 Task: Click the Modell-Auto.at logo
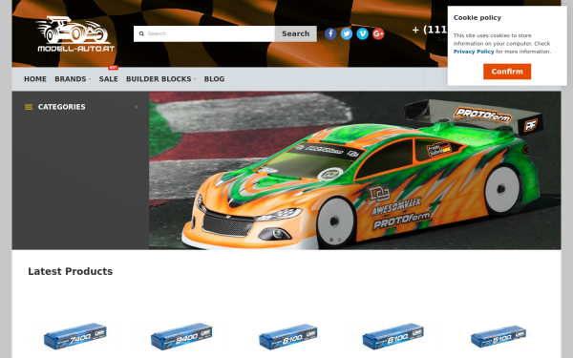pos(76,34)
